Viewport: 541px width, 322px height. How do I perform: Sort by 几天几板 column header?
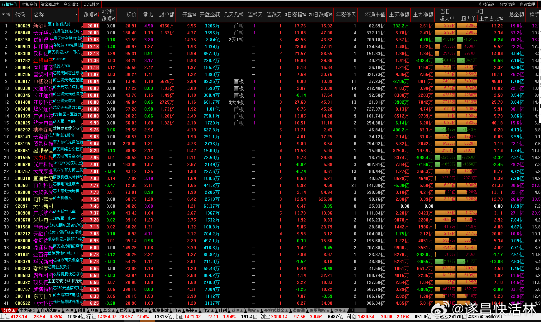point(234,14)
